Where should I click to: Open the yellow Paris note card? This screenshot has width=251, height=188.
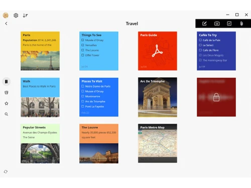pos(40,51)
